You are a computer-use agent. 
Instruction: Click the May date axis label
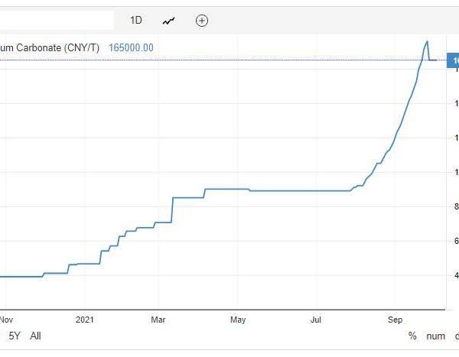coord(237,318)
